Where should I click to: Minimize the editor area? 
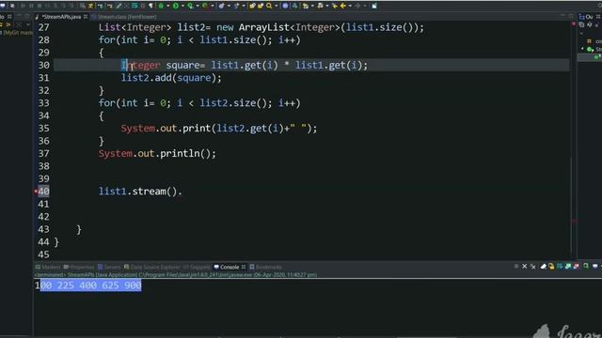tap(562, 16)
